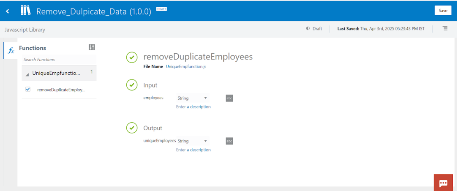Open the hamburger menu near Last Saved

[445, 28]
